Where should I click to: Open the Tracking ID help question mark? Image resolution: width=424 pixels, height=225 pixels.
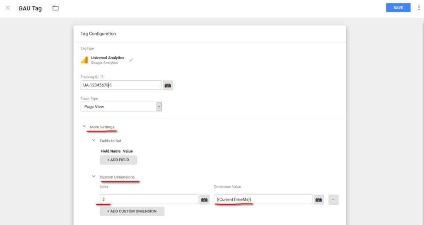coord(102,77)
